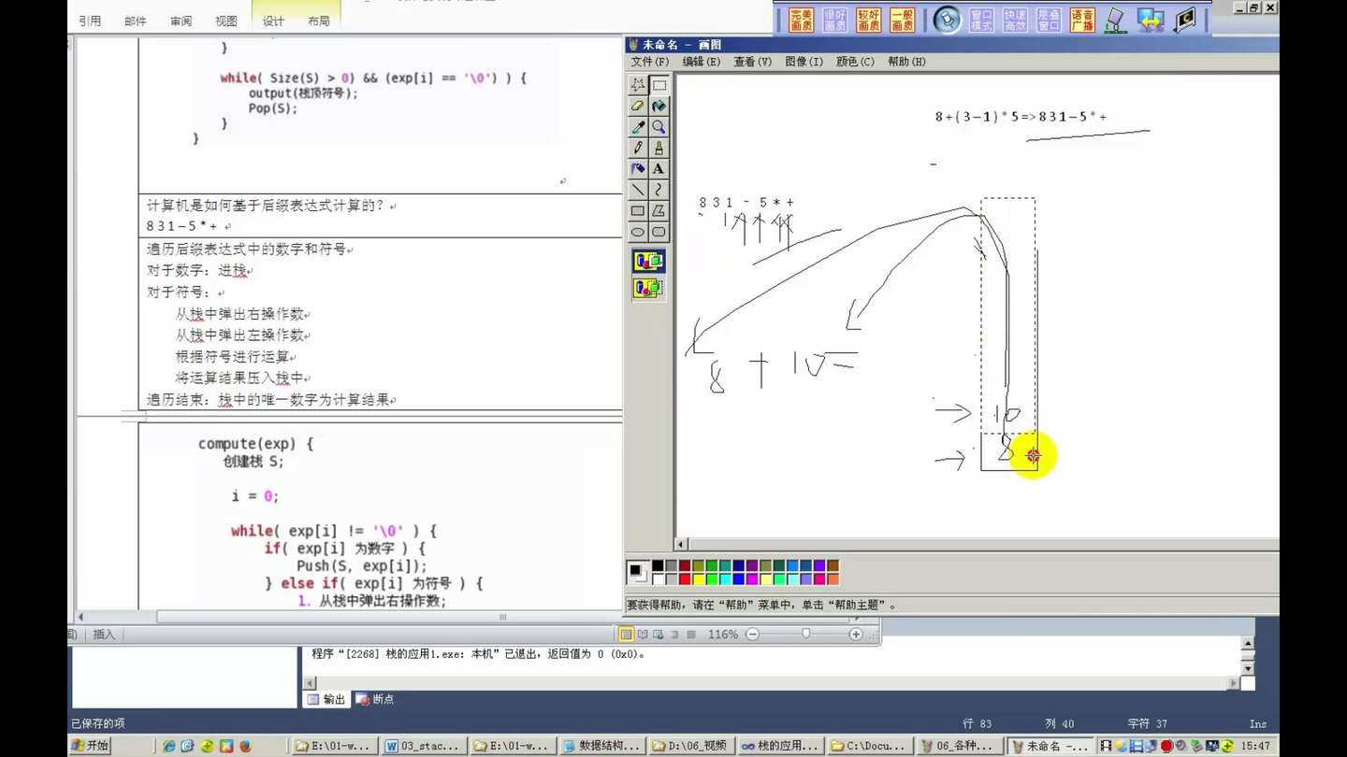The height and width of the screenshot is (757, 1347).
Task: Pick the Ellipse shape tool
Action: (x=638, y=233)
